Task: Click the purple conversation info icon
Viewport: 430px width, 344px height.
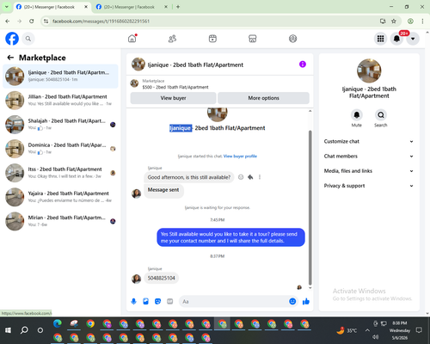Action: (303, 64)
